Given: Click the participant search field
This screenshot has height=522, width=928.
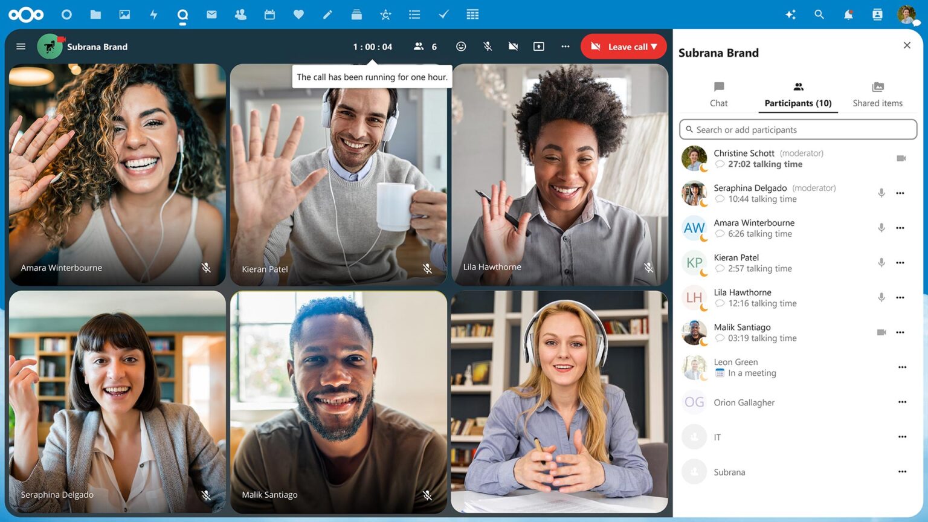Looking at the screenshot, I should point(797,129).
